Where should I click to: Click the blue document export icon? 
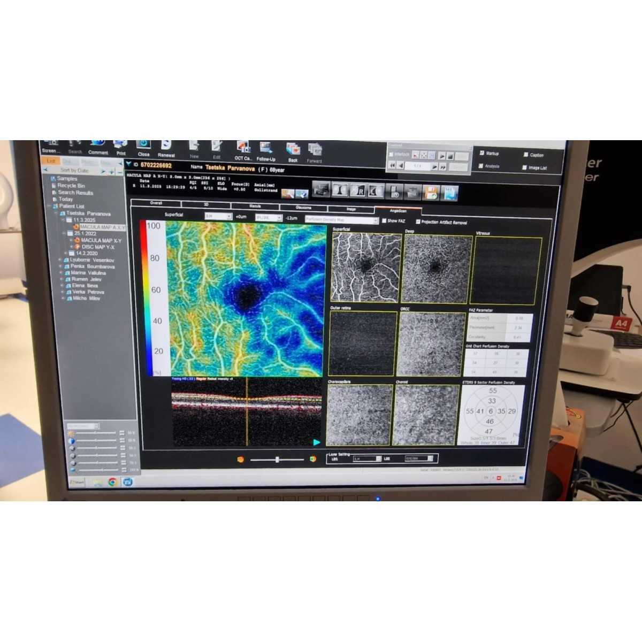pyautogui.click(x=450, y=193)
